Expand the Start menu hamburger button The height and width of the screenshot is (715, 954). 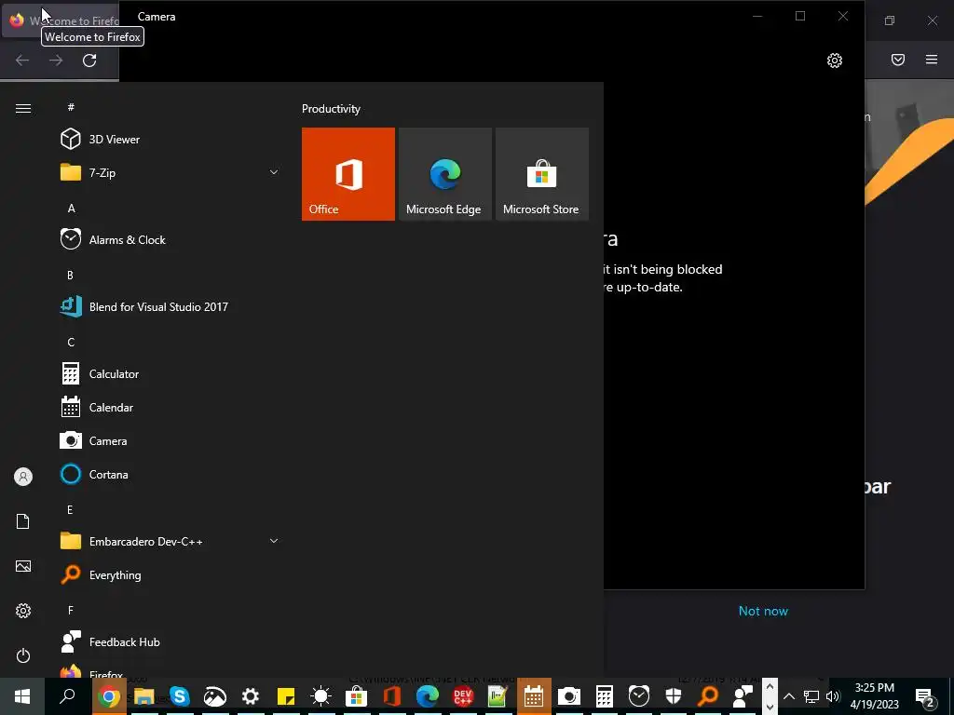click(23, 108)
